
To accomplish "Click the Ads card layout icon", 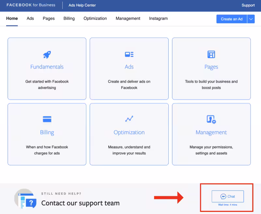I will click(x=129, y=54).
